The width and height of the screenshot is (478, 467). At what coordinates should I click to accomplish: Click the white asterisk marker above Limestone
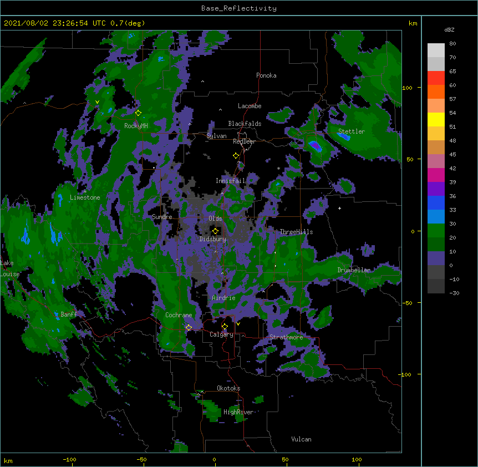coord(85,191)
